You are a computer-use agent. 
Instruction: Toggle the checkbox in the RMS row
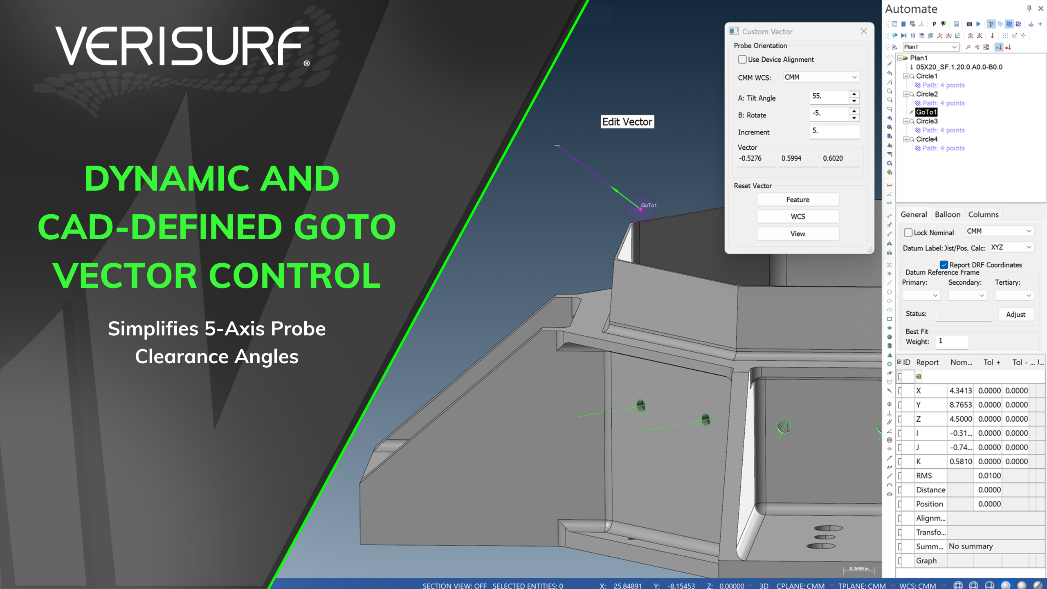[x=899, y=476]
